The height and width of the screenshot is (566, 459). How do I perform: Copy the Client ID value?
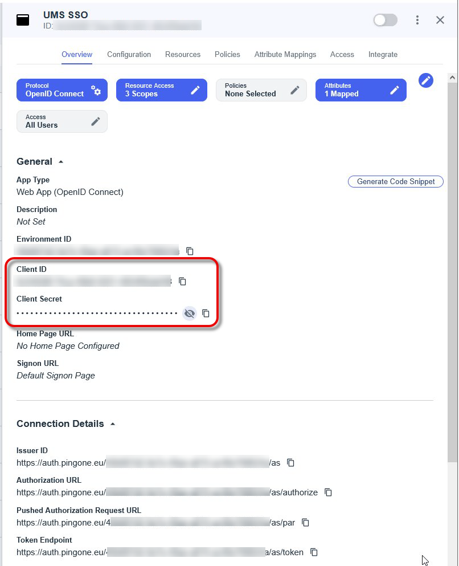(x=183, y=281)
